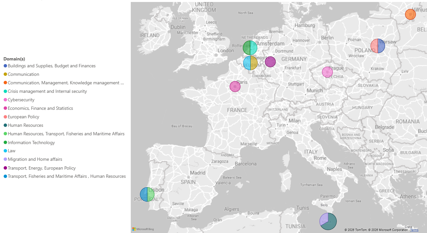
Task: Select Economics, Finance and Statistics legend entry
Action: [38, 108]
